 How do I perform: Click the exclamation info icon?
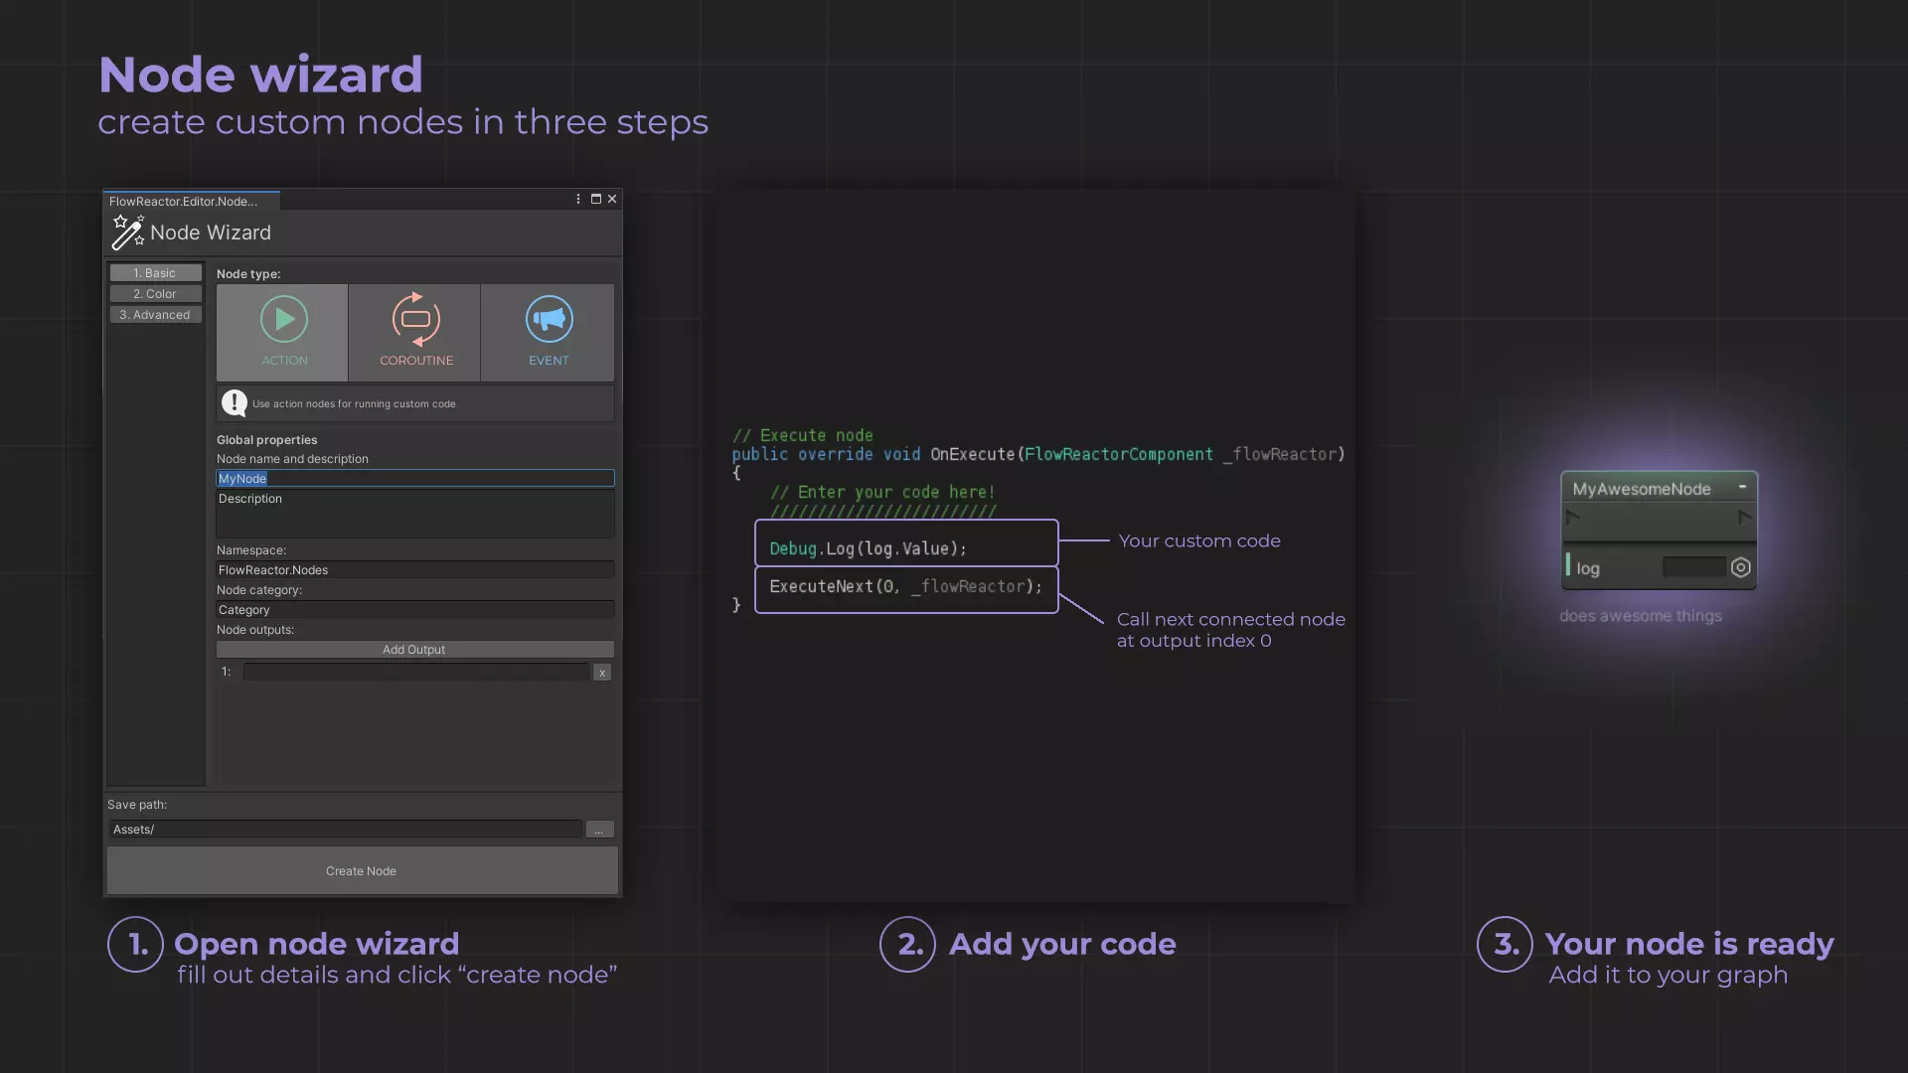click(x=235, y=402)
